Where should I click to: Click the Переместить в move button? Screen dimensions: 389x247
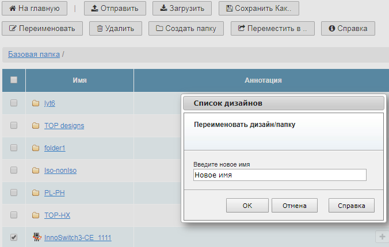272,28
